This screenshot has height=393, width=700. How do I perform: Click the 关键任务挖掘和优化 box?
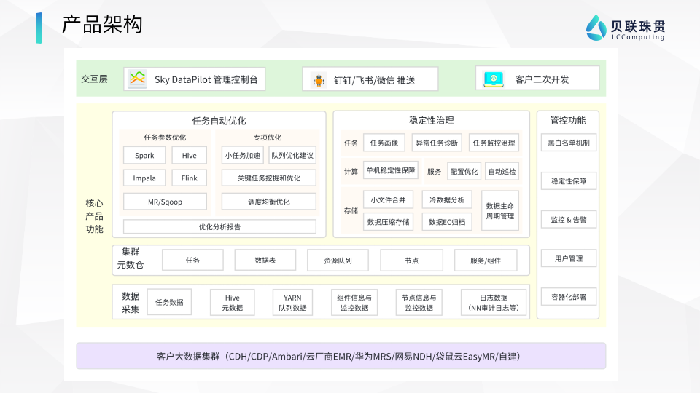tap(269, 178)
